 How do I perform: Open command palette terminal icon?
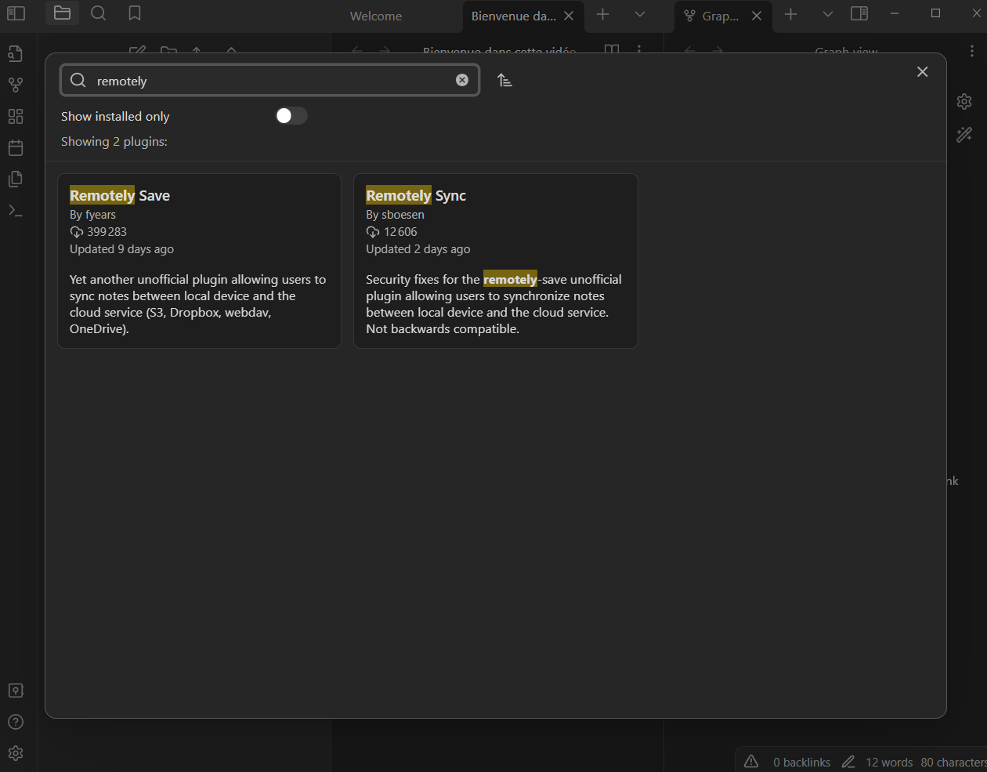pyautogui.click(x=16, y=210)
